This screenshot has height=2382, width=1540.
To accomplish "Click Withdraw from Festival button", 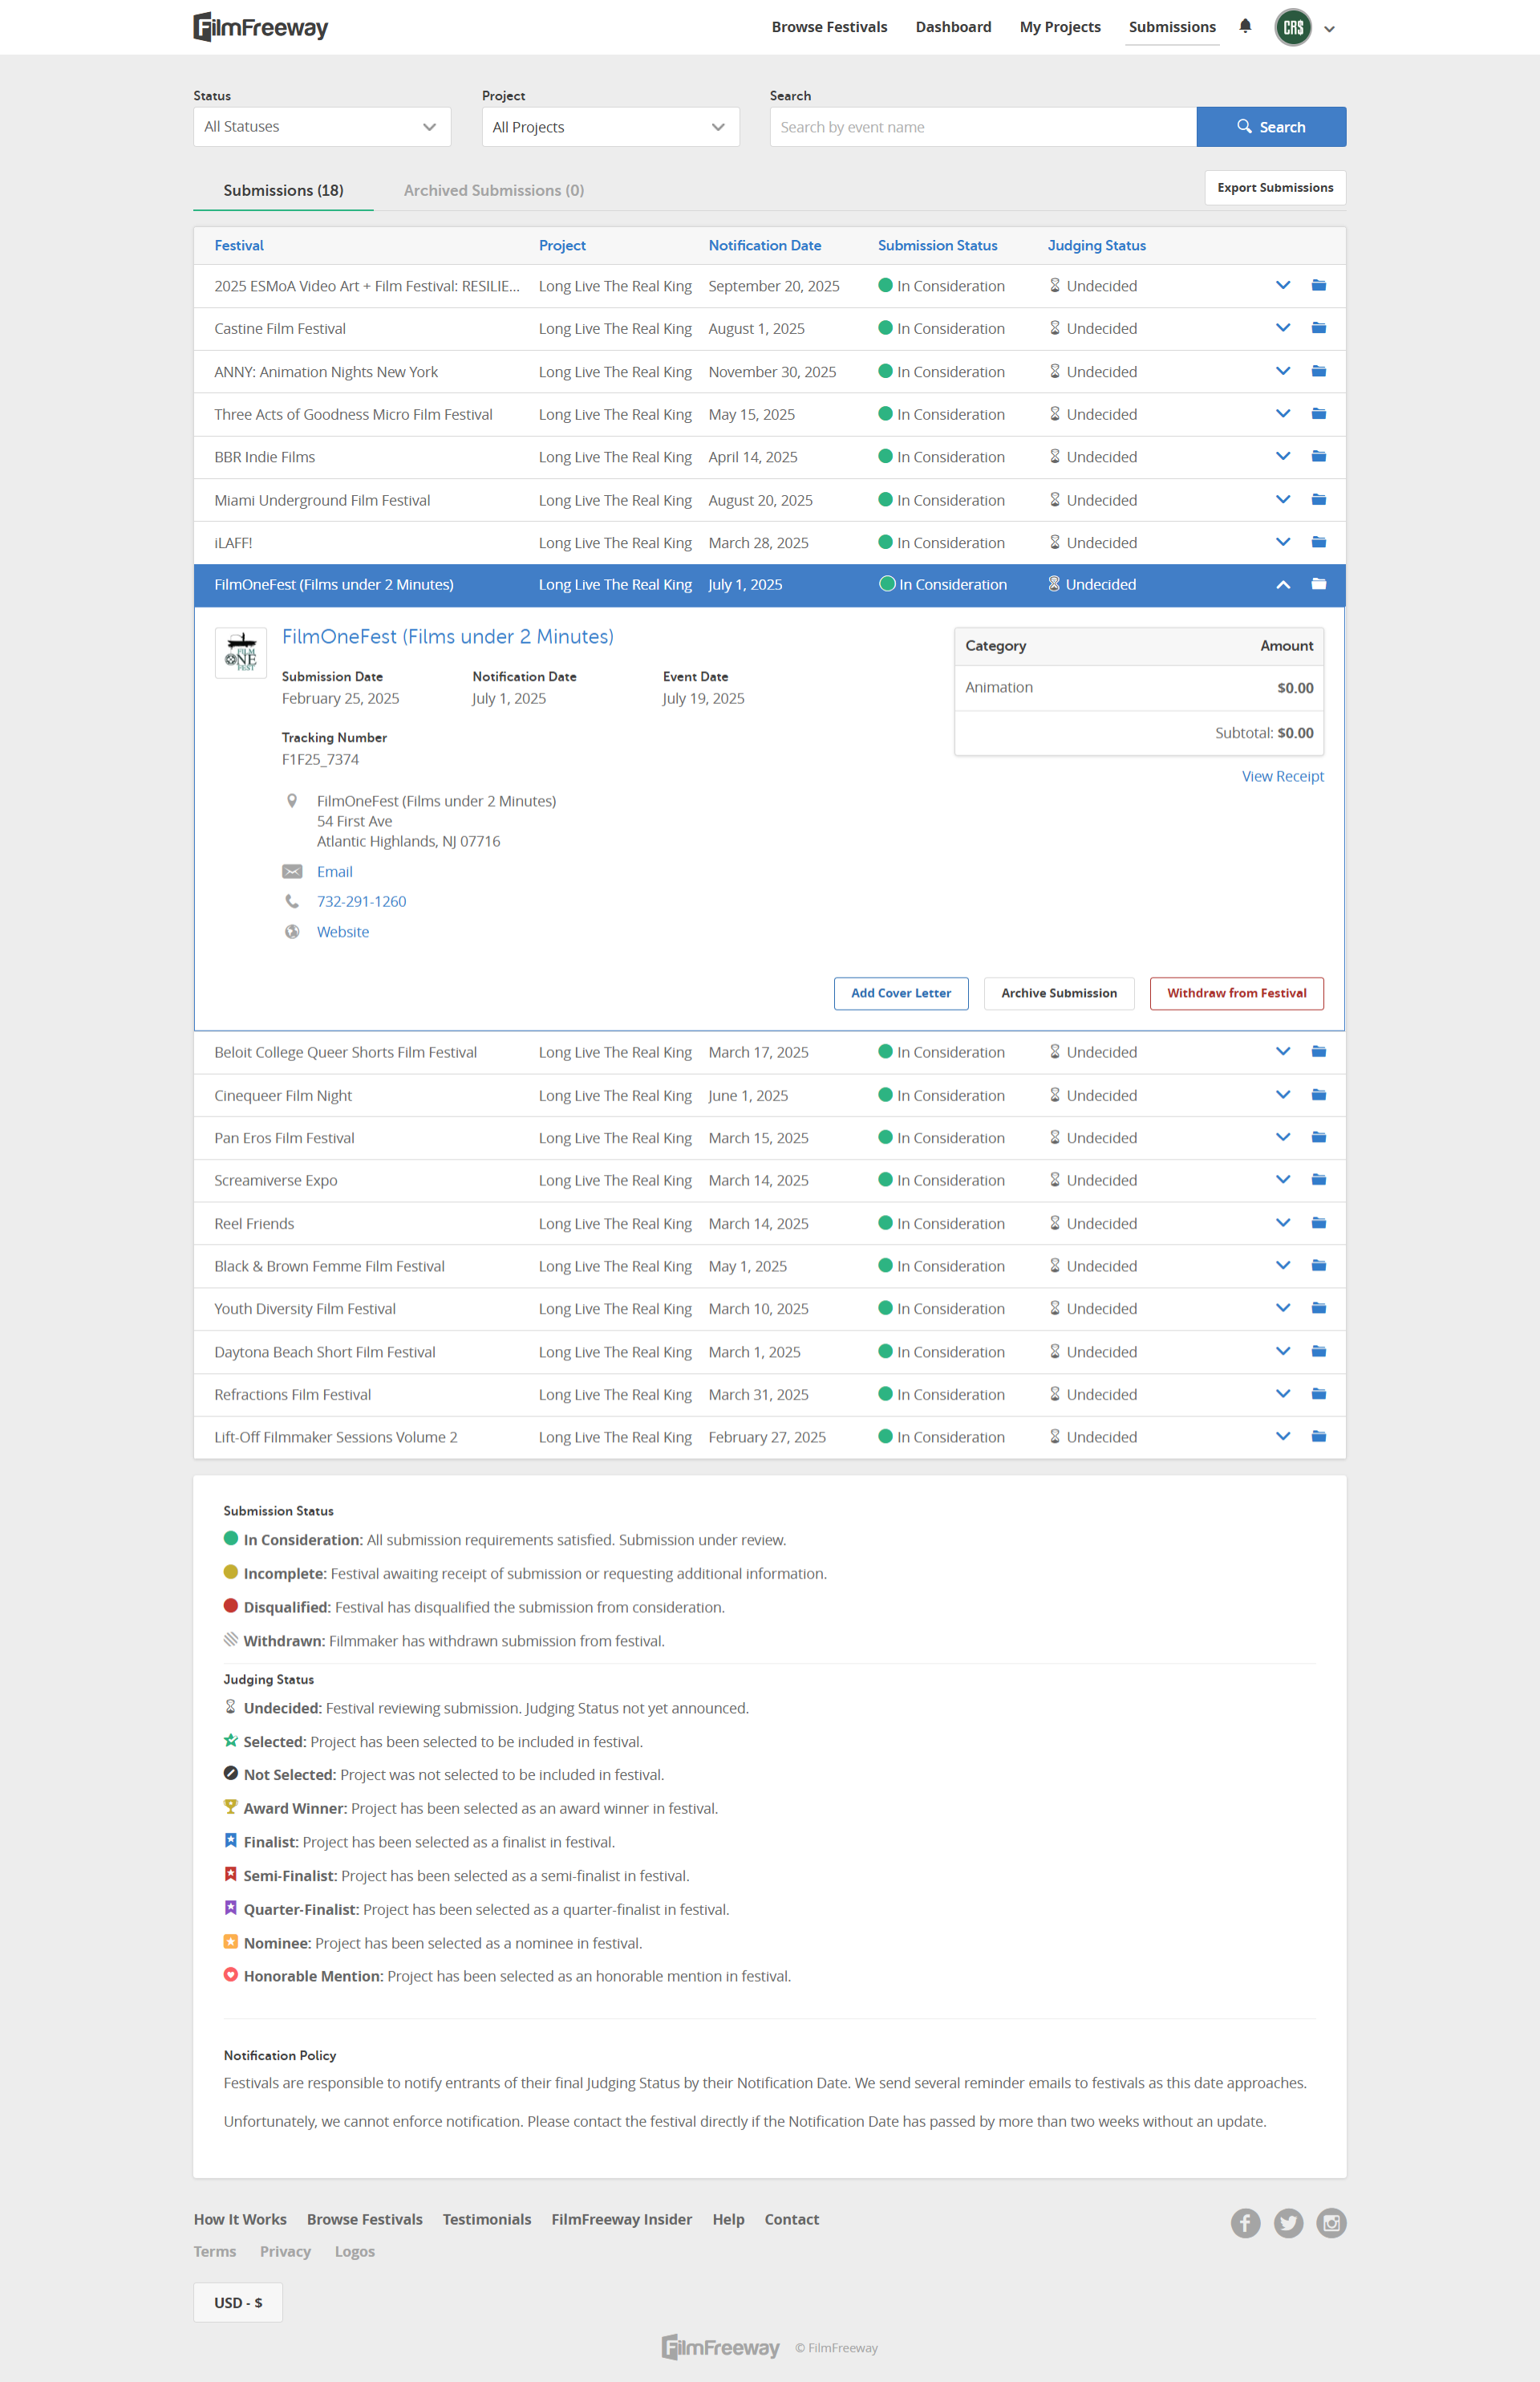I will click(1236, 994).
